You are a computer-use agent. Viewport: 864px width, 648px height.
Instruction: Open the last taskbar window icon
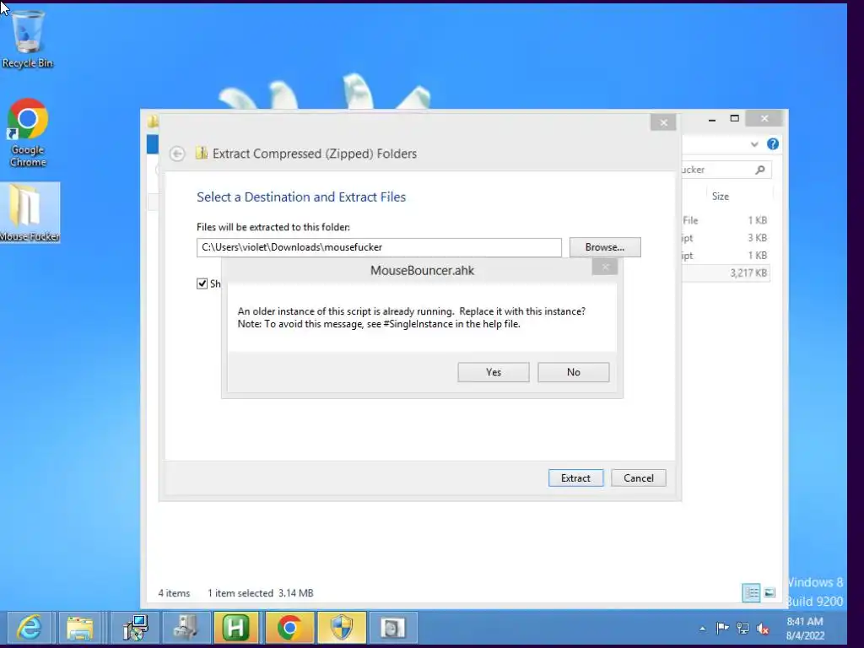pyautogui.click(x=393, y=628)
